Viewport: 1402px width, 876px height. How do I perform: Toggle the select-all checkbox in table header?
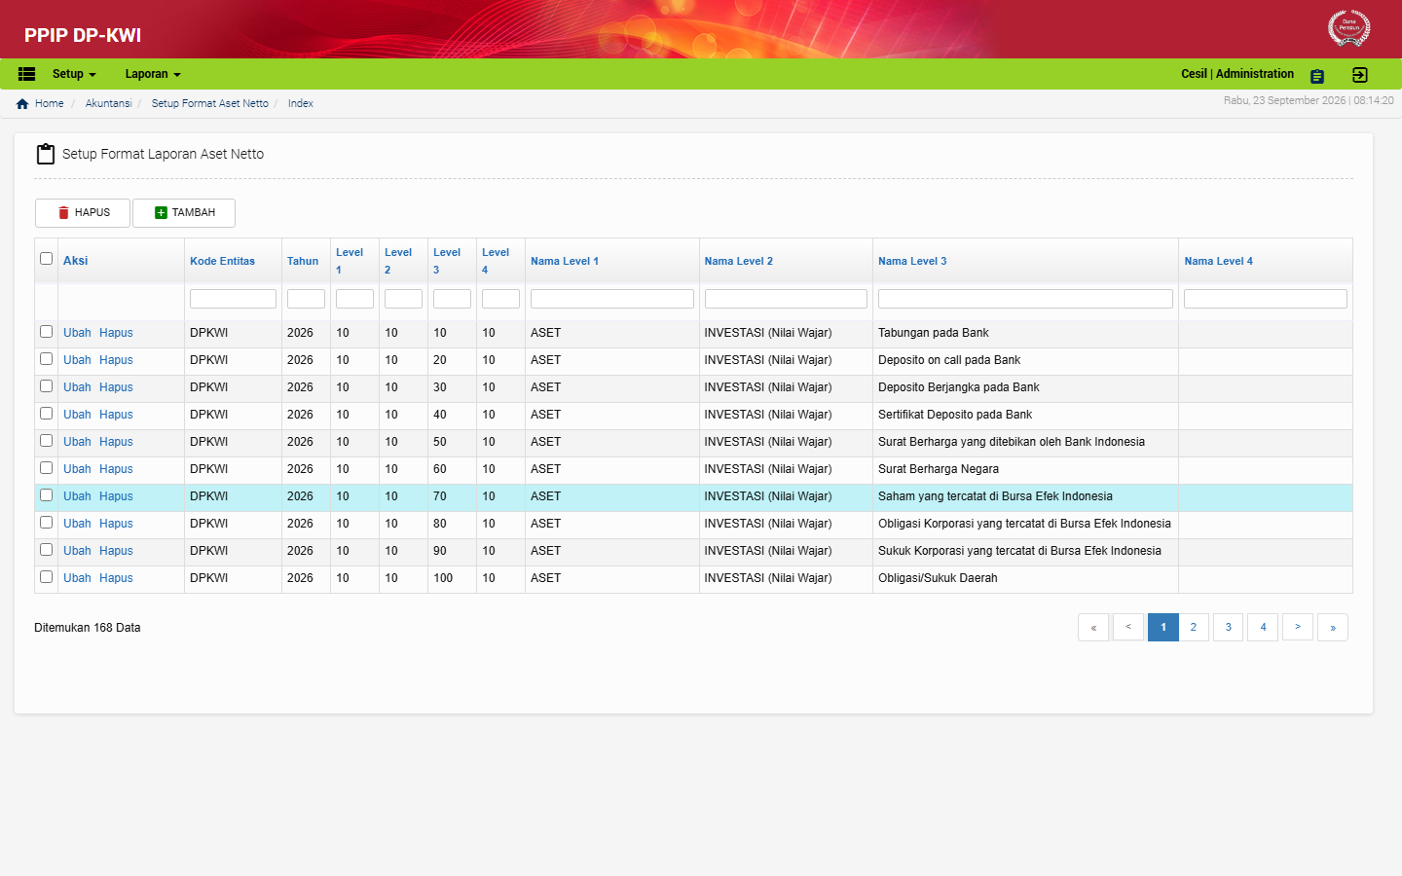tap(46, 259)
